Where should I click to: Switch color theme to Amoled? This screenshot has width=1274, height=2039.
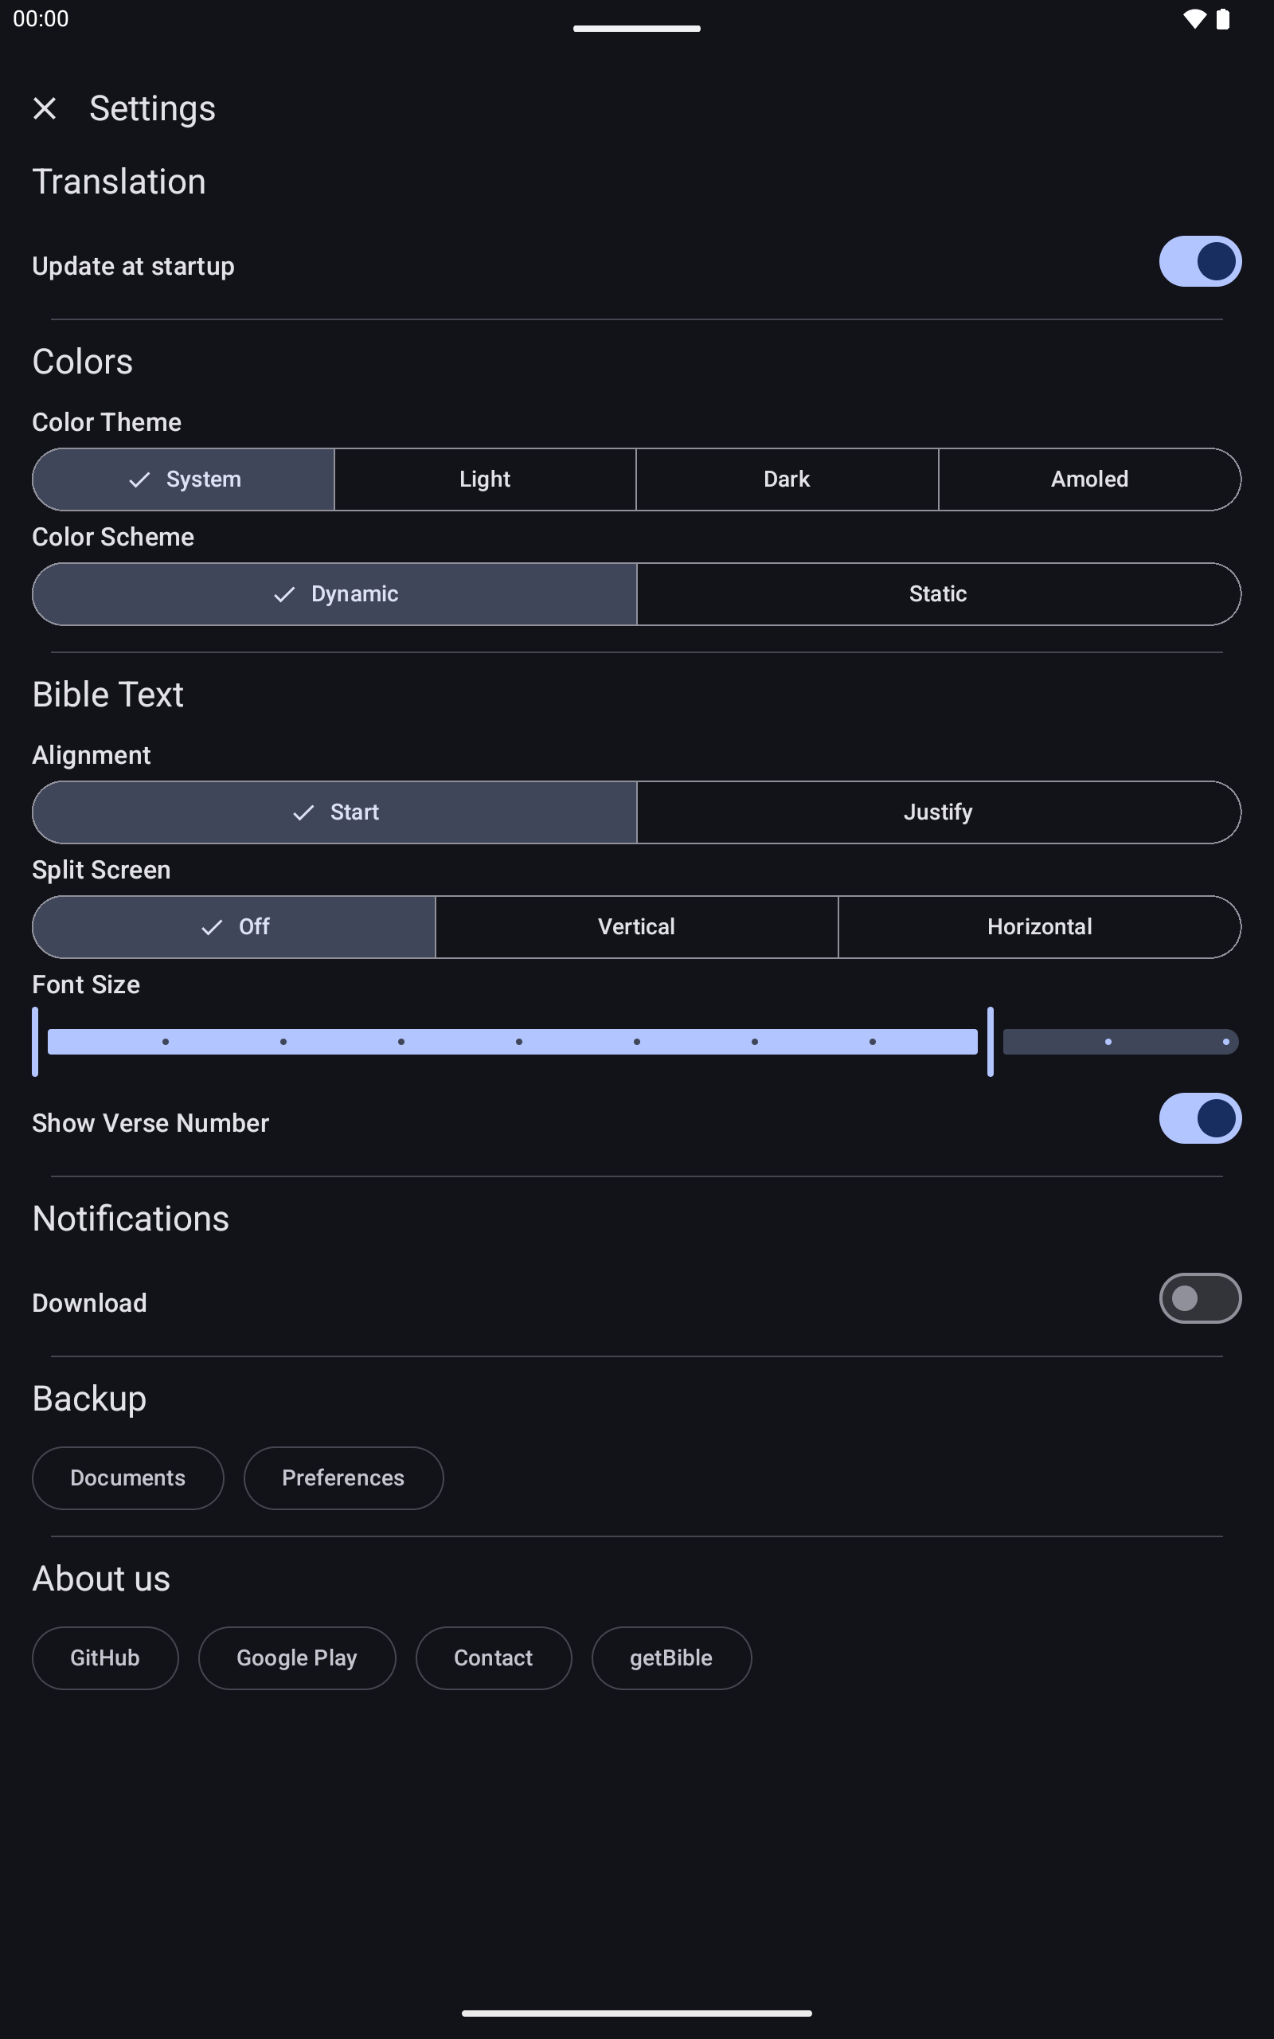click(1088, 479)
